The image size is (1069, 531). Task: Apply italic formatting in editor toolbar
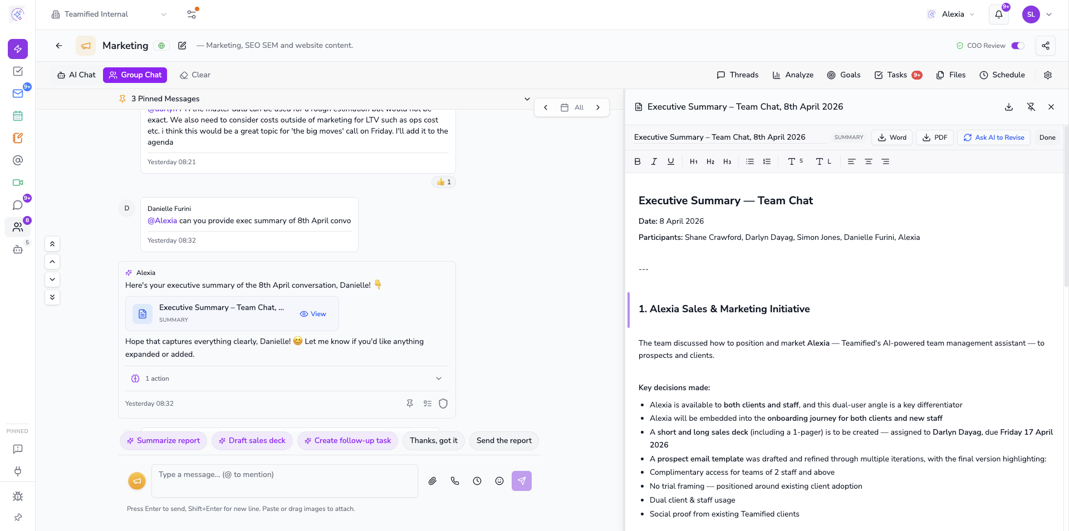[x=654, y=161]
